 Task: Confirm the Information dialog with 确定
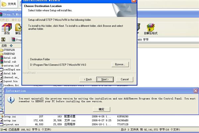tap(101, 109)
